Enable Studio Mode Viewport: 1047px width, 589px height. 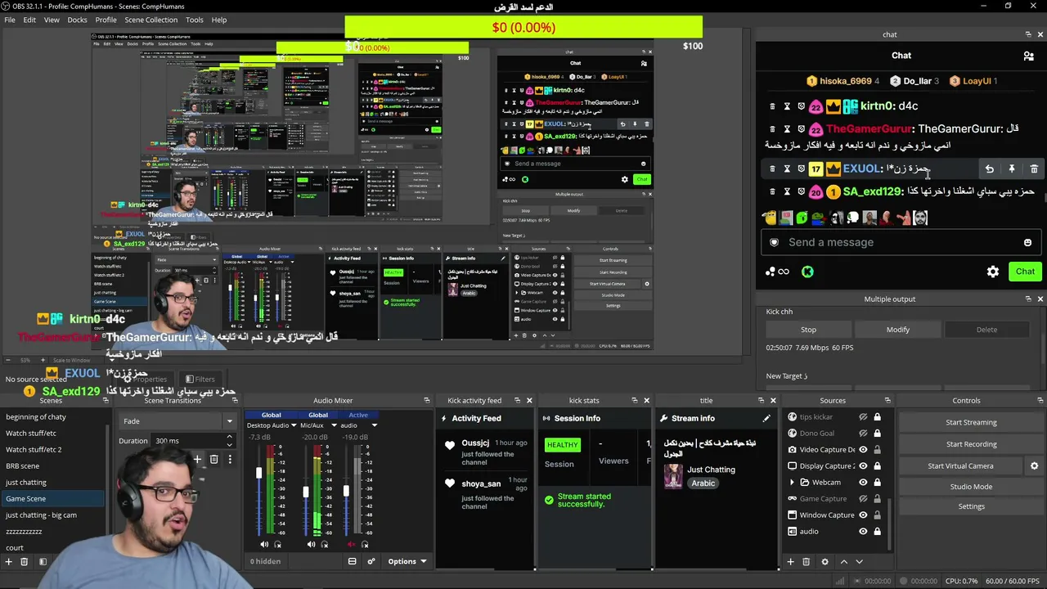(x=971, y=487)
